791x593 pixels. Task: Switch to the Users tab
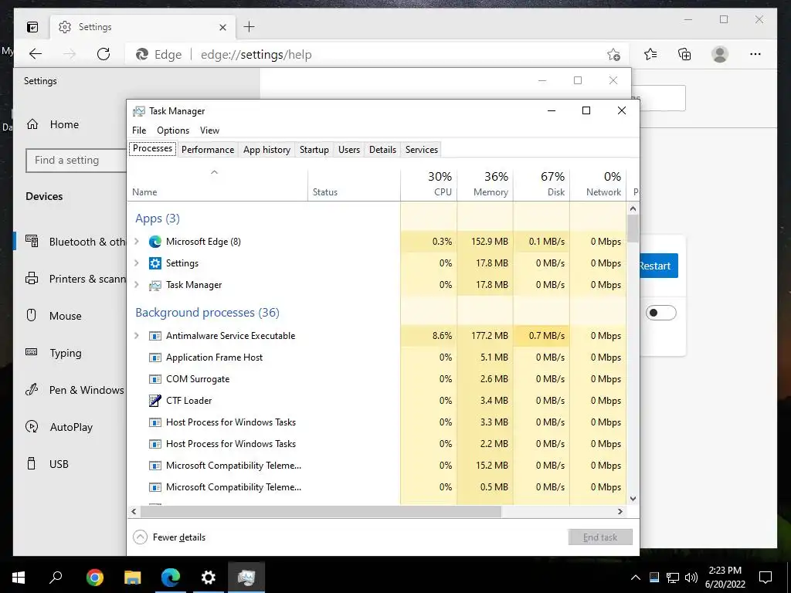pos(349,150)
